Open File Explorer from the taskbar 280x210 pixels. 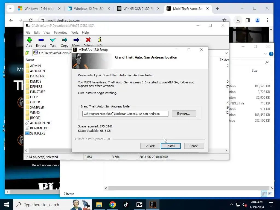coord(99,205)
